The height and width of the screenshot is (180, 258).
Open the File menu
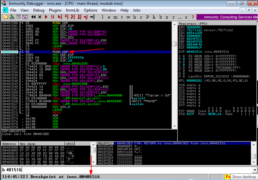pos(13,10)
